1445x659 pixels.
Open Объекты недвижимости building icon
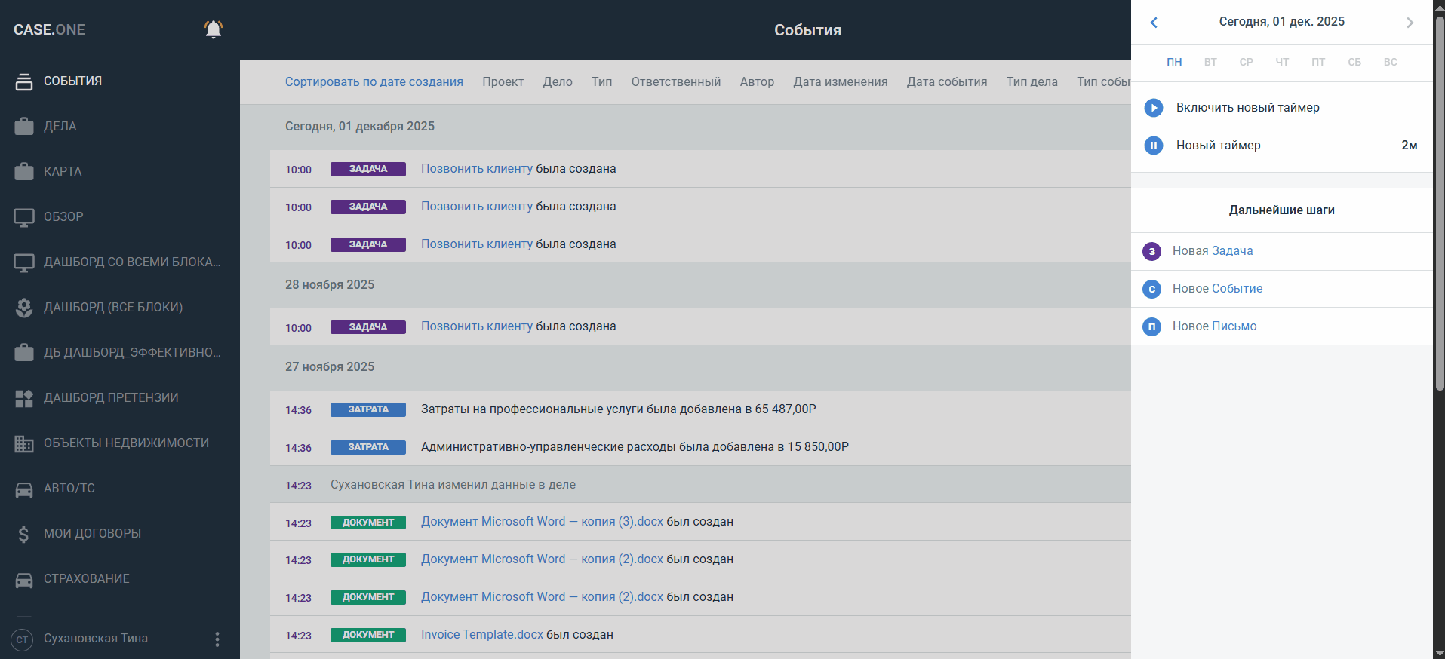coord(24,443)
